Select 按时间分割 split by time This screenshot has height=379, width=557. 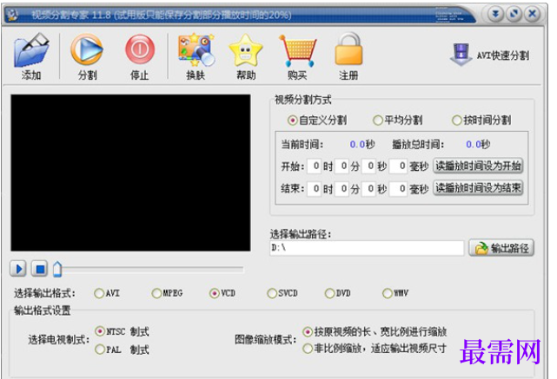coord(481,121)
